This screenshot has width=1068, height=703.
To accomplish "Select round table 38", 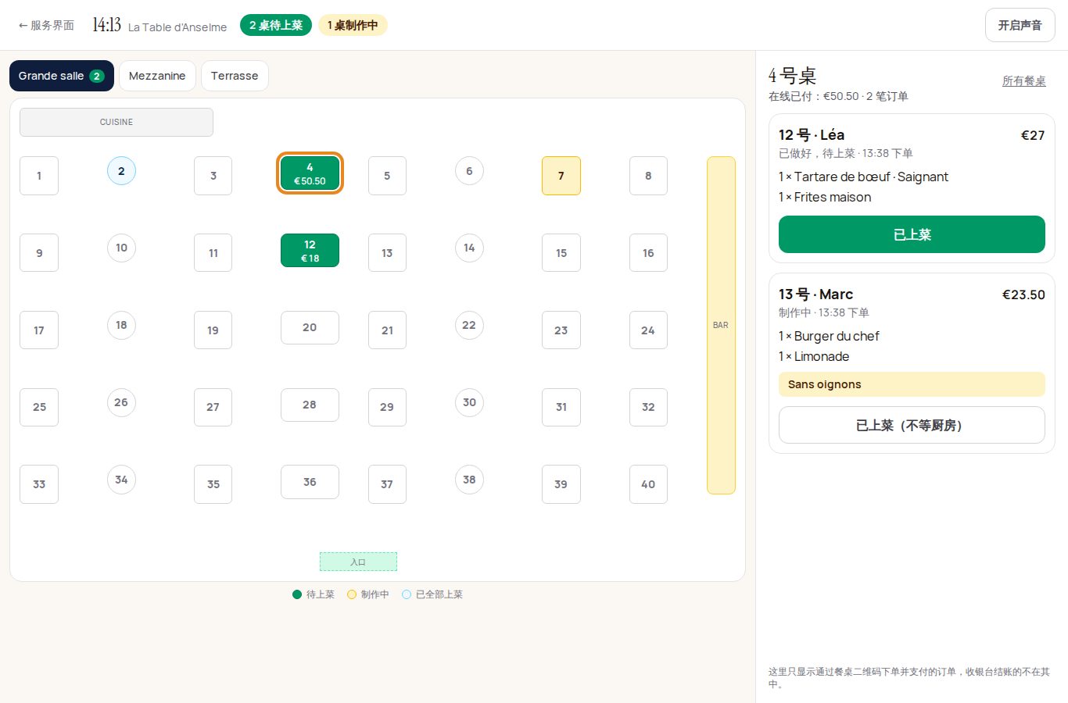I will 469,480.
